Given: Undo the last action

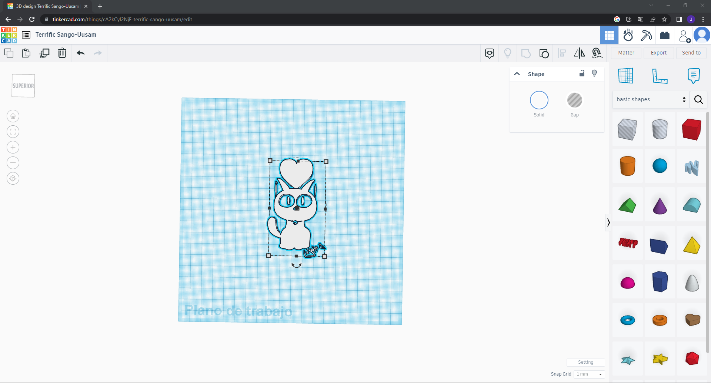Looking at the screenshot, I should pyautogui.click(x=81, y=53).
